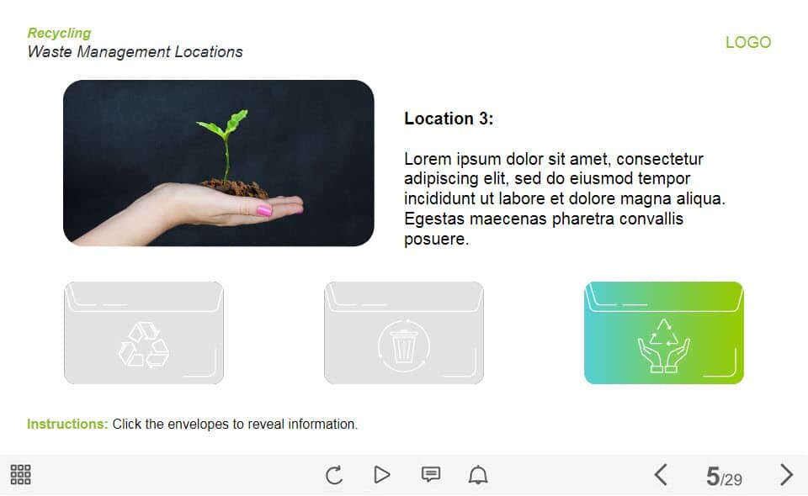808x496 pixels.
Task: Click the replay circular arrow icon
Action: coord(334,475)
